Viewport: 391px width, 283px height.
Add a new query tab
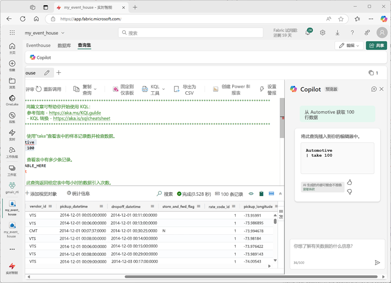coord(59,72)
